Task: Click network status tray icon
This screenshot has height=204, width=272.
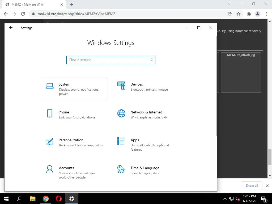Action: point(231,199)
